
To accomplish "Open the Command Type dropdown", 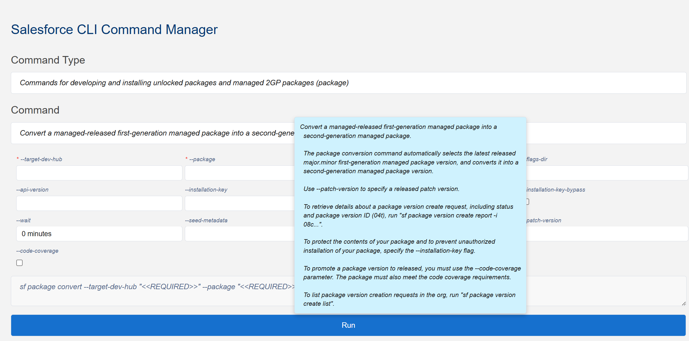I will point(348,83).
